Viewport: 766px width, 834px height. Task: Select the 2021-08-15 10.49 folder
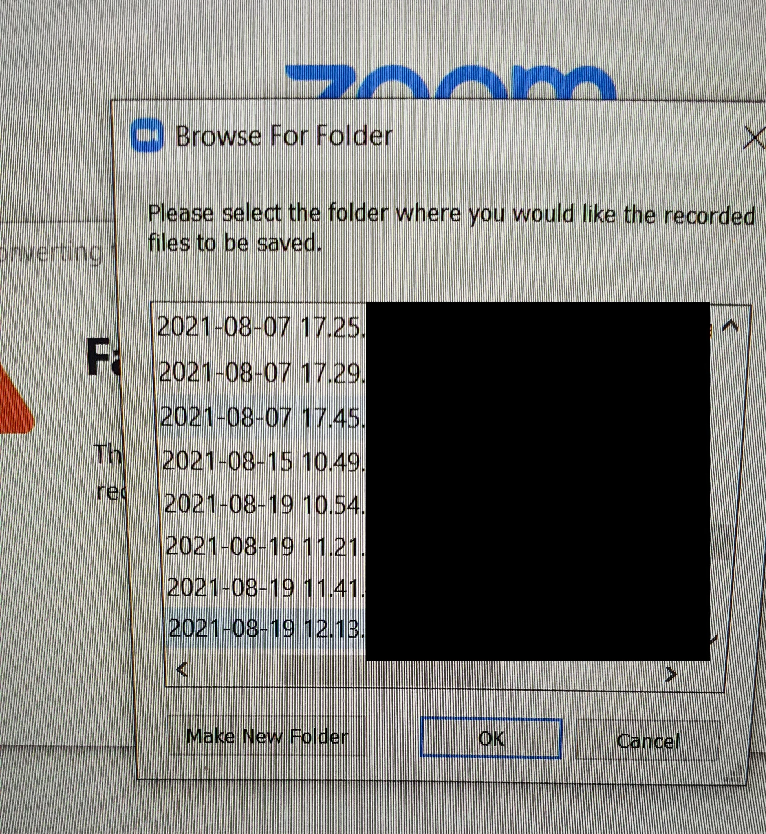click(263, 461)
